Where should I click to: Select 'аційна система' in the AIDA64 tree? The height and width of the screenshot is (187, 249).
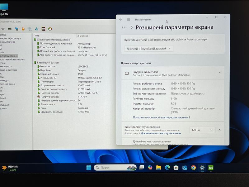[x=8, y=70]
